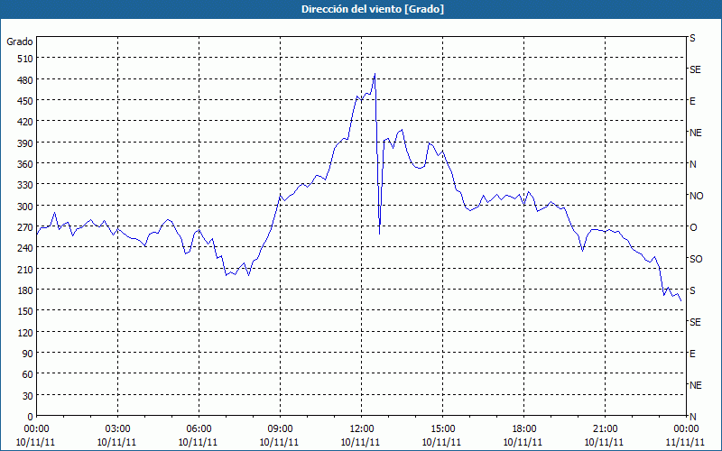Select the 12:00 time axis label
722x451 pixels.
[362, 429]
